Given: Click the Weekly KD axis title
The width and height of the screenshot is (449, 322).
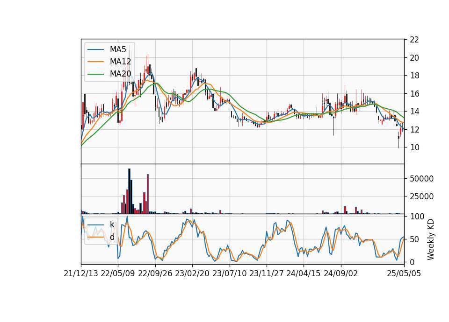Looking at the screenshot, I should 430,239.
